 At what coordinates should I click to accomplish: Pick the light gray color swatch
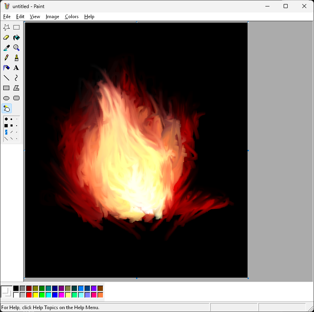[x=22, y=295]
